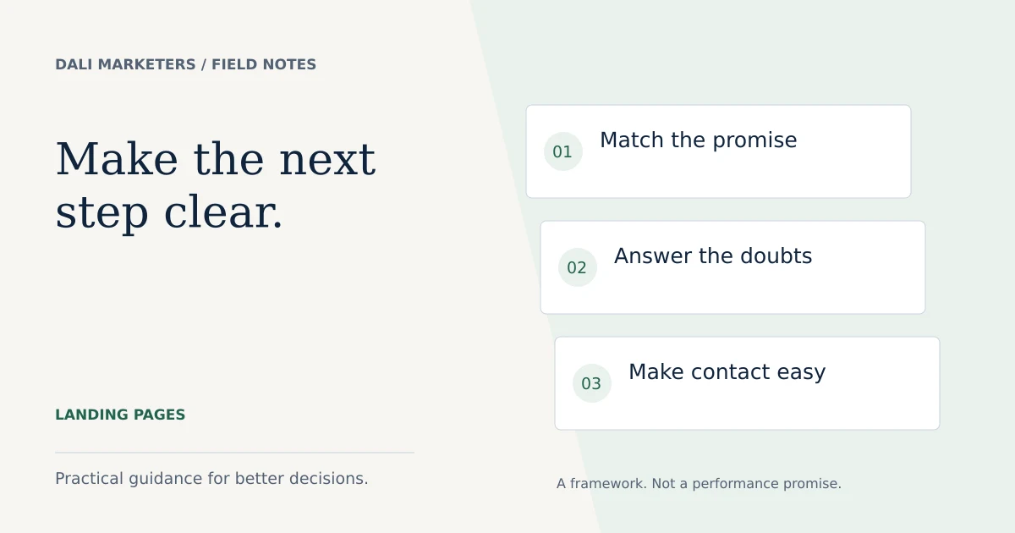Screen dimensions: 1015x533
Task: Click 'Make contact easy' title text
Action: 727,372
